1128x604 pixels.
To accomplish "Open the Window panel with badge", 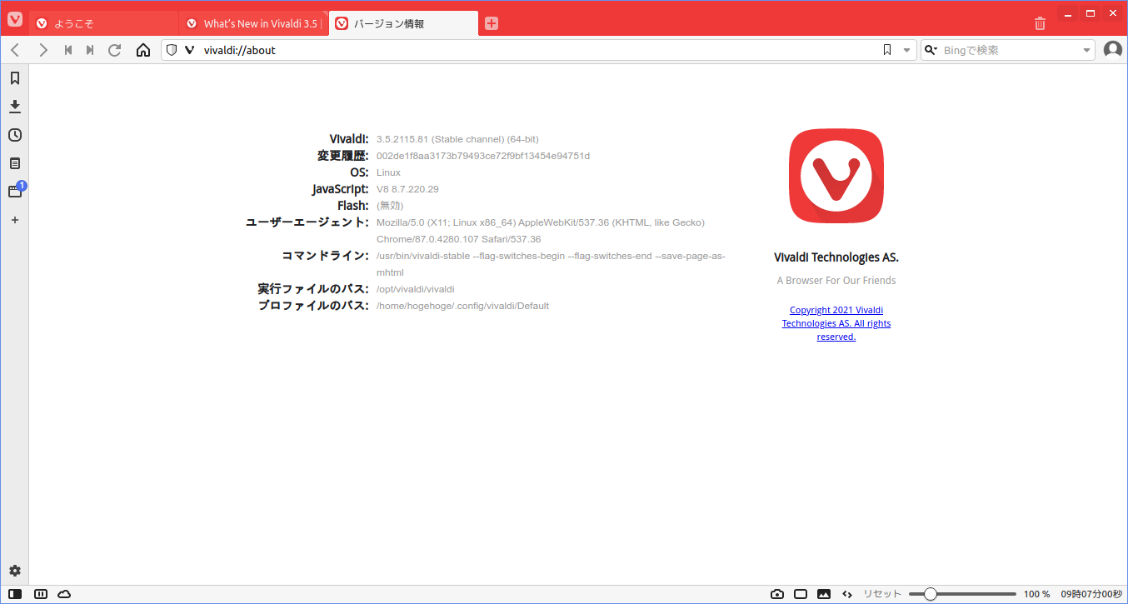I will (x=15, y=192).
